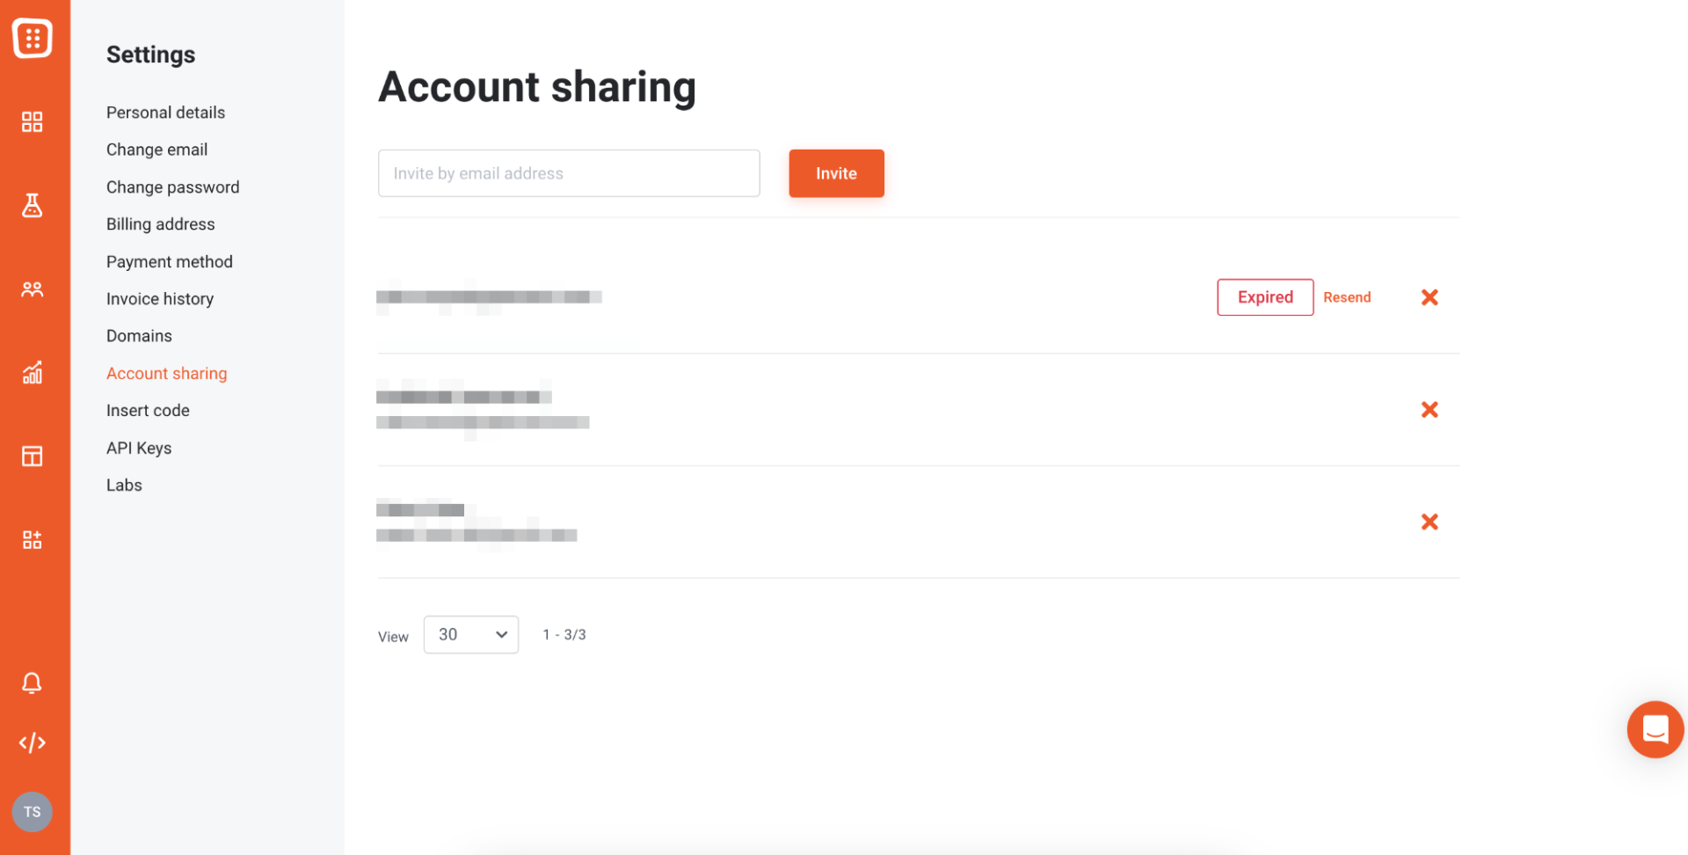The image size is (1688, 855).
Task: Open the analytics chart icon
Action: (x=33, y=372)
